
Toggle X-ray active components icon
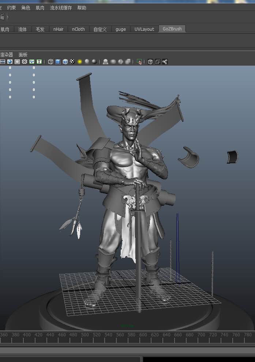(x=158, y=62)
